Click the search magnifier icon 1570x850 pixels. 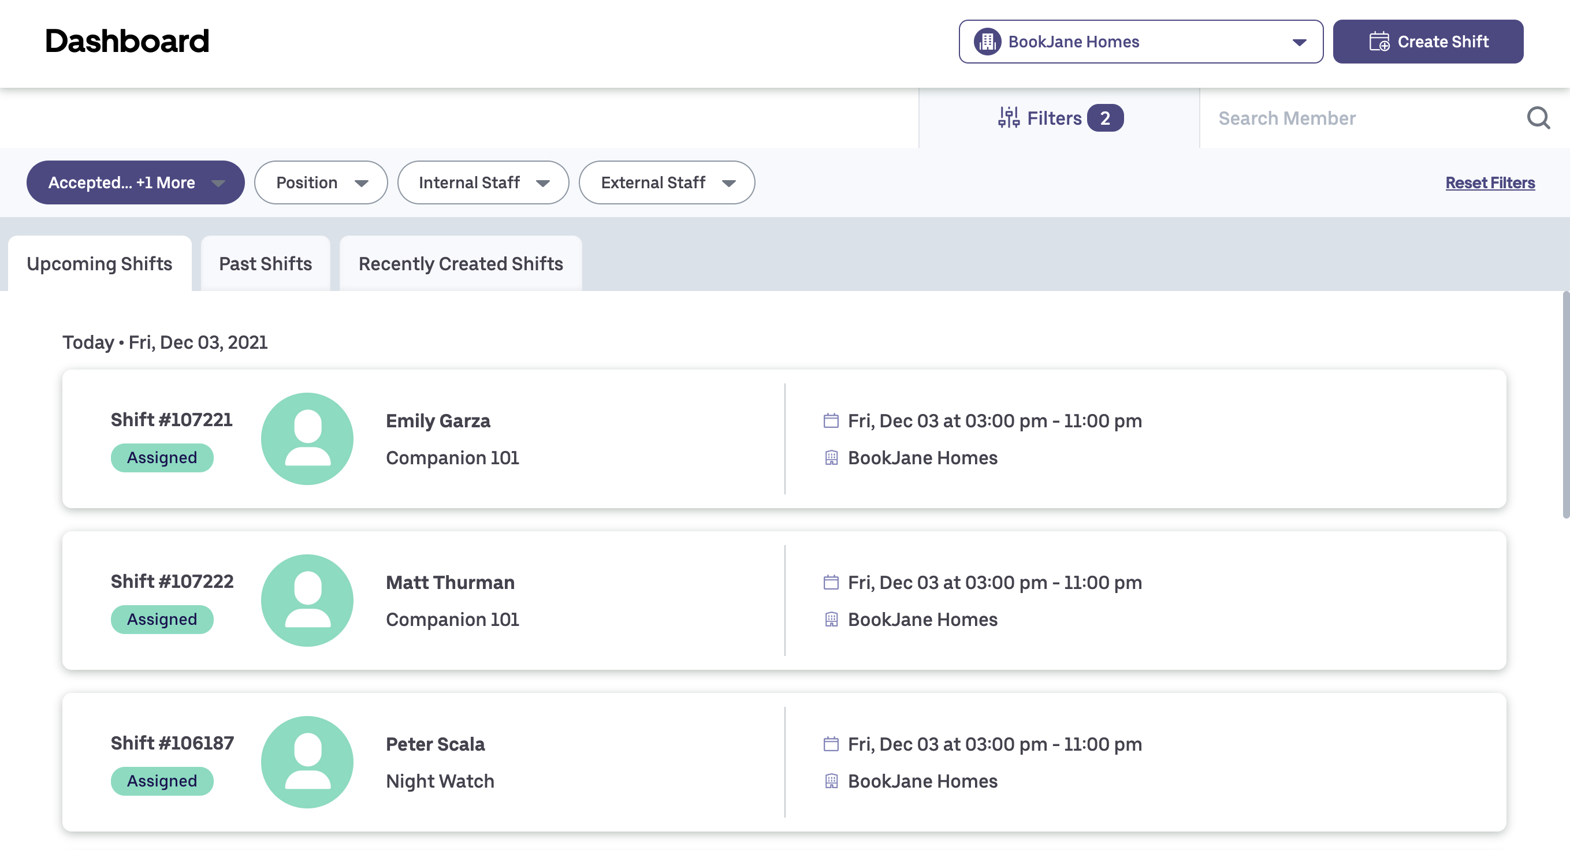[x=1538, y=118]
